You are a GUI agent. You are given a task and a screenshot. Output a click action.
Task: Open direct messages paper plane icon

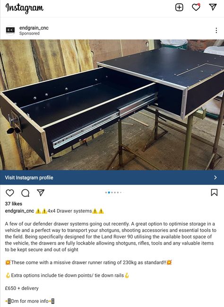[213, 7]
